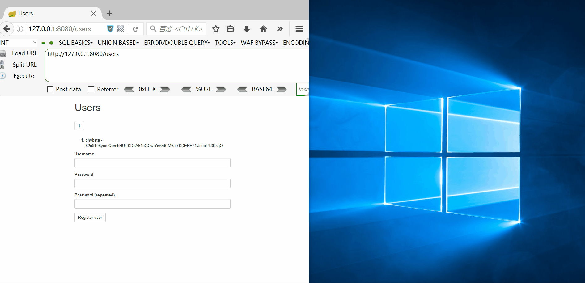Viewport: 585px width, 283px height.
Task: Open the Downloads panel
Action: pos(247,28)
